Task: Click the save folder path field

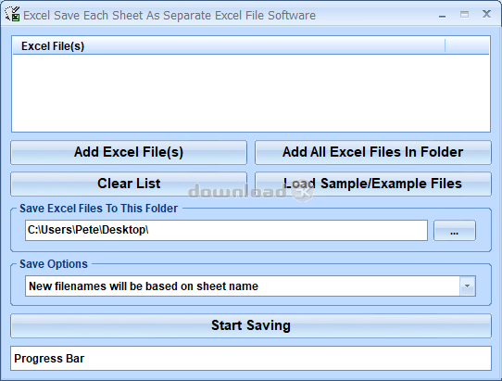Action: coord(226,230)
